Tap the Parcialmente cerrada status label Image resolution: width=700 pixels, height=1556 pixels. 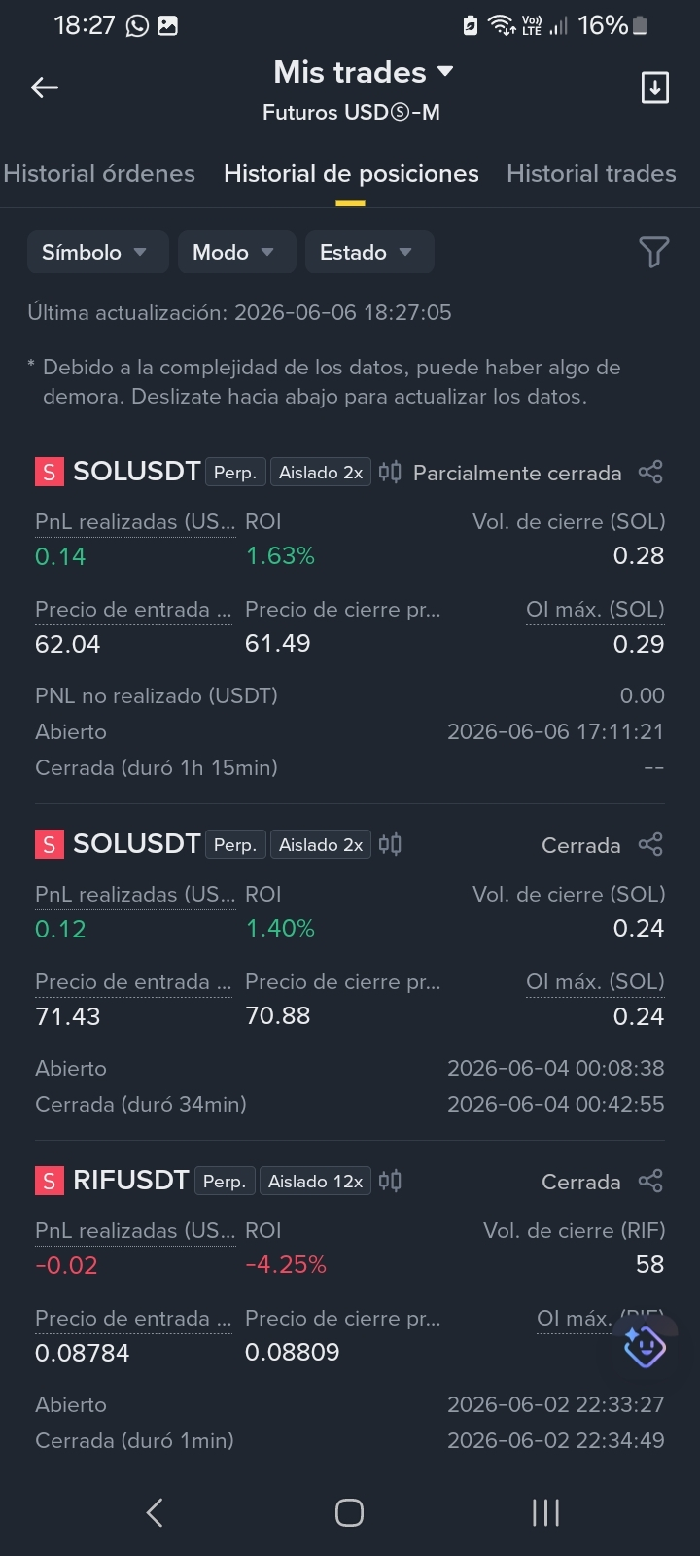(517, 474)
